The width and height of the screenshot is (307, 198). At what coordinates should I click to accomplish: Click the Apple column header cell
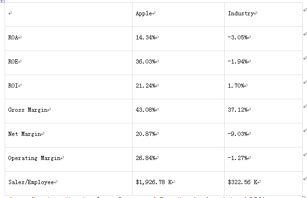click(144, 13)
